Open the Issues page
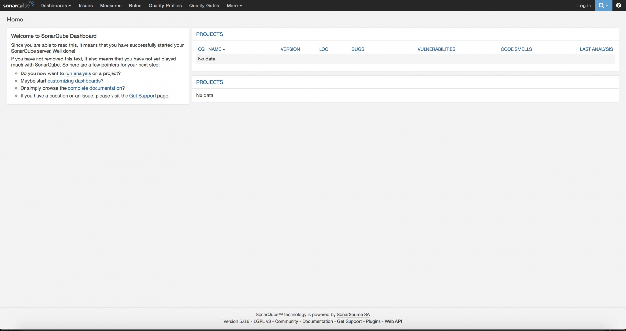 click(x=85, y=6)
